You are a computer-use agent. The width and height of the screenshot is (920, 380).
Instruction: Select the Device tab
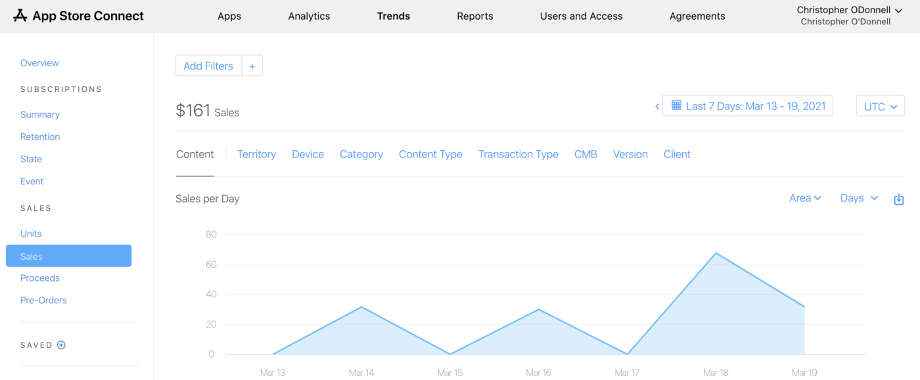pos(308,154)
